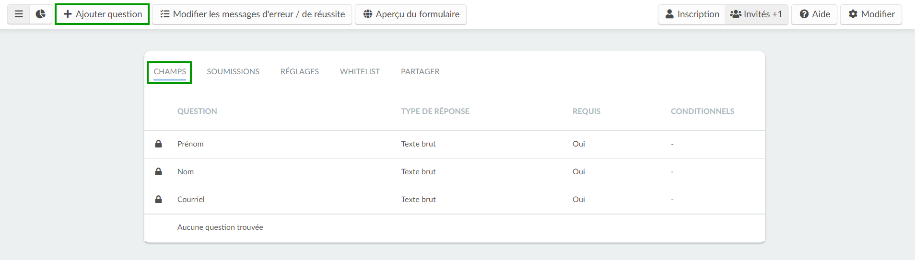Switch to Invités +1 option
The width and height of the screenshot is (915, 260).
(756, 14)
